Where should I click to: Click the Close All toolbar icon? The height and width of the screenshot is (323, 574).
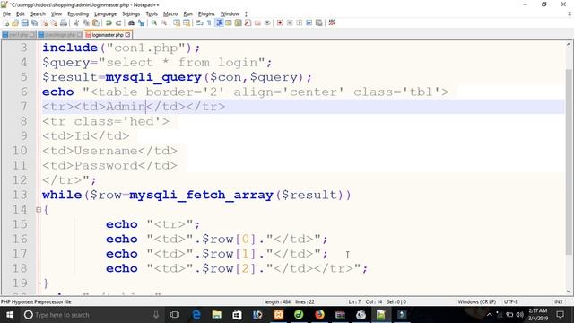coord(54,22)
